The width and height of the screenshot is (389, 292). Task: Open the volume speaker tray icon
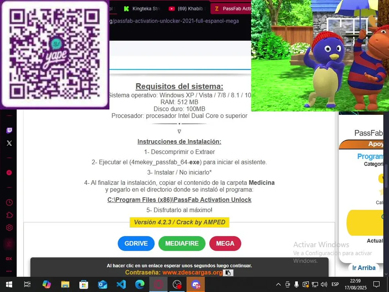pyautogui.click(x=324, y=284)
